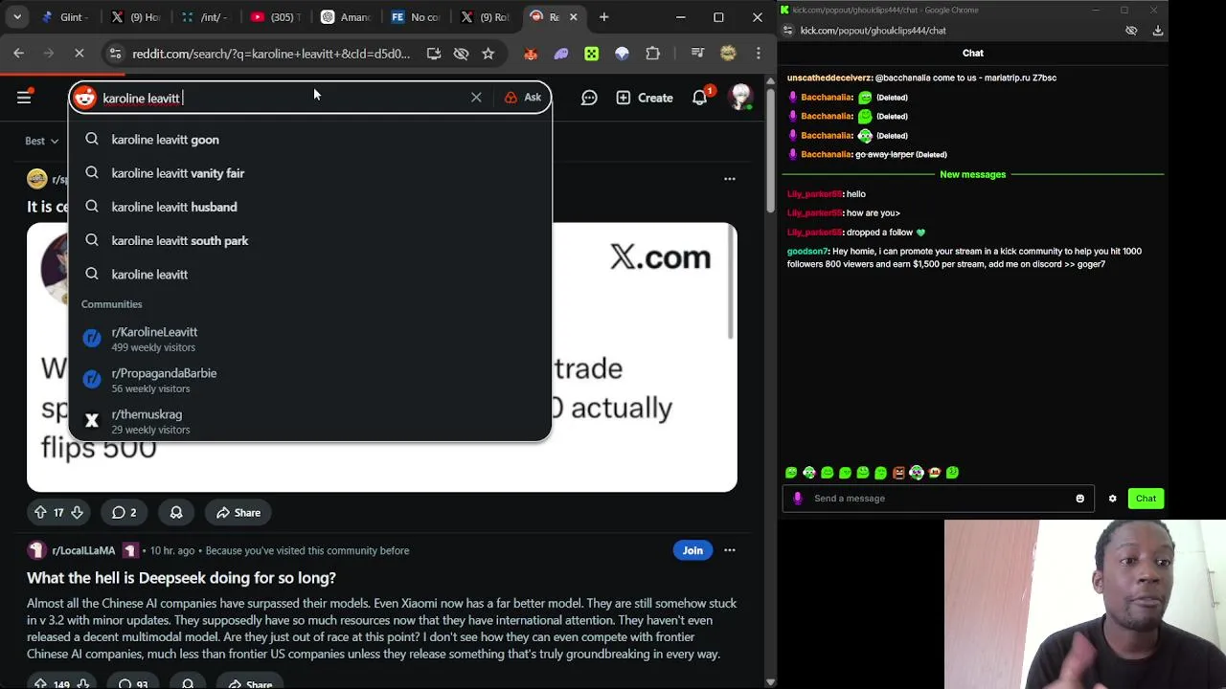Image resolution: width=1226 pixels, height=689 pixels.
Task: Open the Reddit user avatar menu
Action: point(740,98)
